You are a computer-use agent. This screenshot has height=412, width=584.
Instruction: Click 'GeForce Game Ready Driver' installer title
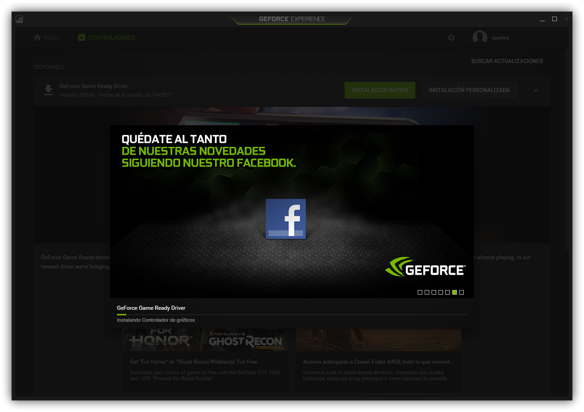(151, 308)
